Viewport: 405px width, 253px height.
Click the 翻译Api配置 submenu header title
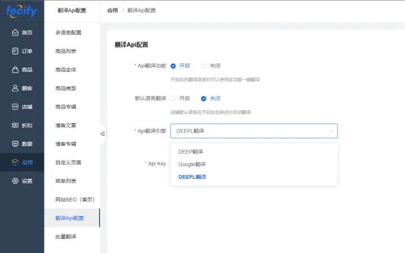pyautogui.click(x=72, y=11)
